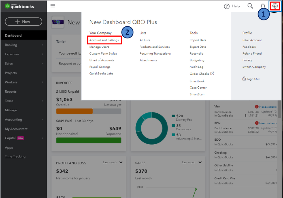The width and height of the screenshot is (283, 198).
Task: Click the New button
Action: (23, 22)
